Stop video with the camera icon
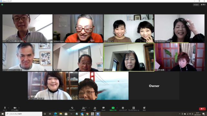The height and width of the screenshot is (116, 207). (x=15, y=109)
